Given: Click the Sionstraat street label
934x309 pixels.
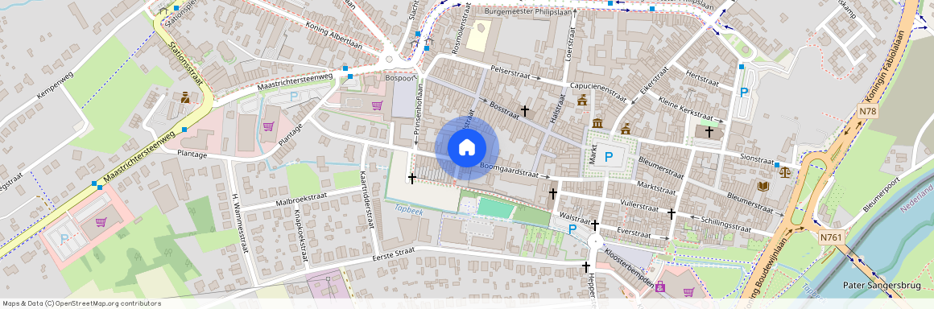Looking at the screenshot, I should (757, 159).
